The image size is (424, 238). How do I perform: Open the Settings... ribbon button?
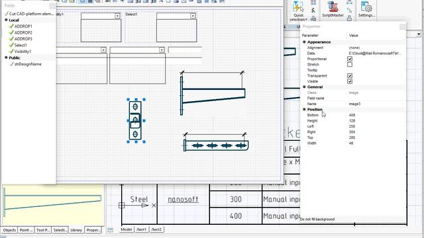coord(366,9)
